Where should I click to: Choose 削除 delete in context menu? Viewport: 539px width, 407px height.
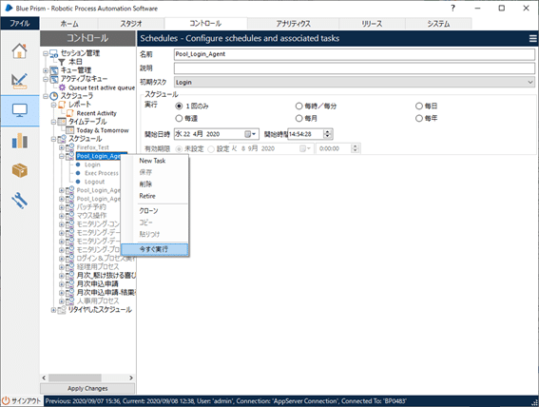145,184
